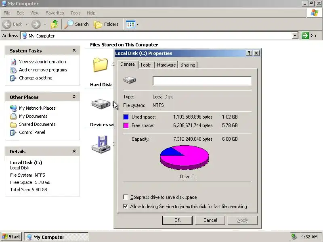This screenshot has width=323, height=242.
Task: Switch to the Sharing tab
Action: (x=188, y=65)
